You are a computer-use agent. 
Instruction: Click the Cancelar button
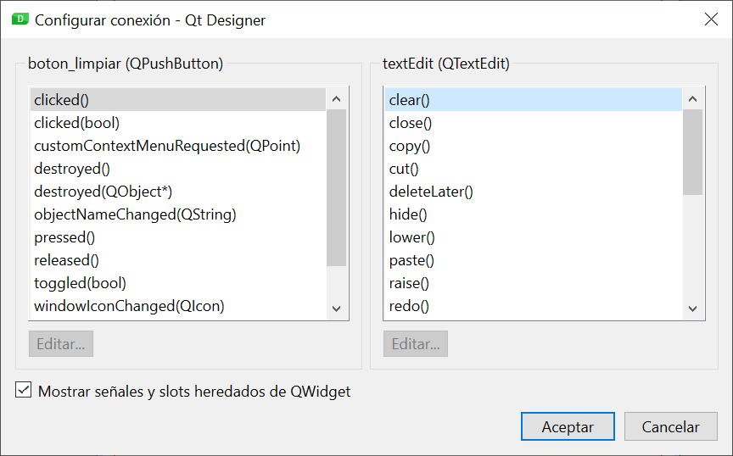(x=670, y=426)
